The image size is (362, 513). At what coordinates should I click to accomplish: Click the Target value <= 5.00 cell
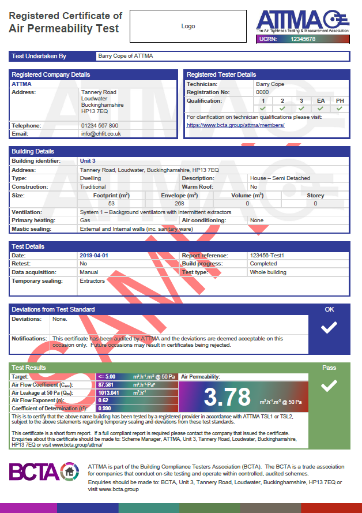tap(106, 376)
